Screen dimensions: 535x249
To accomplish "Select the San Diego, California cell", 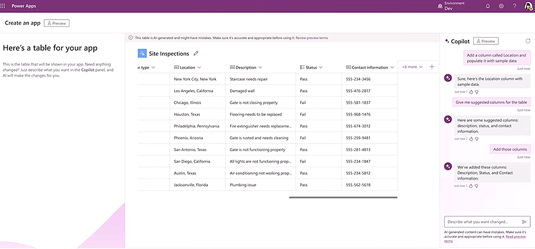I will (x=197, y=162).
